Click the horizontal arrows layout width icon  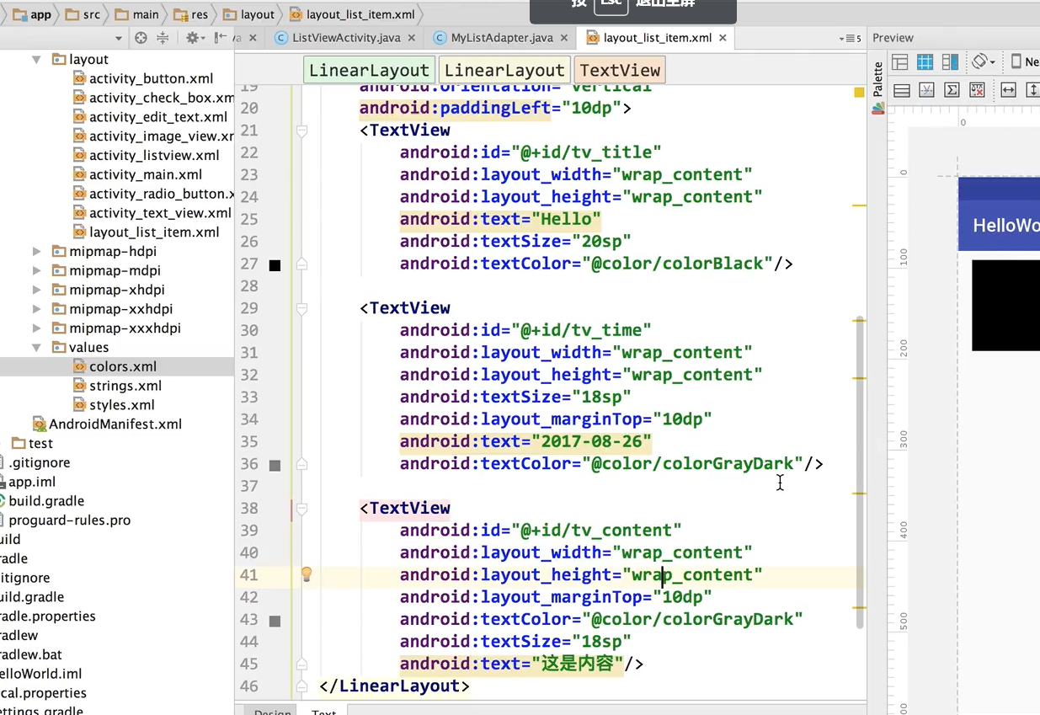(1007, 90)
